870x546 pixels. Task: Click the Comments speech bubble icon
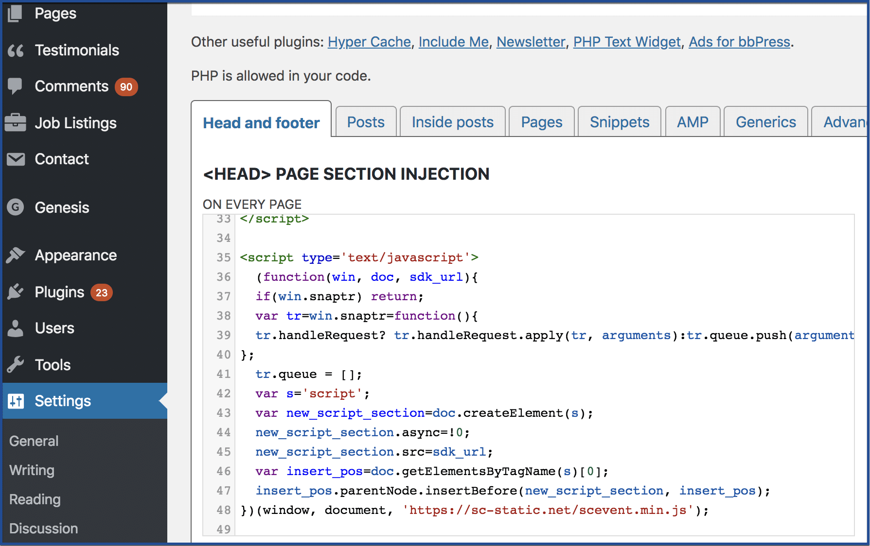pyautogui.click(x=16, y=86)
